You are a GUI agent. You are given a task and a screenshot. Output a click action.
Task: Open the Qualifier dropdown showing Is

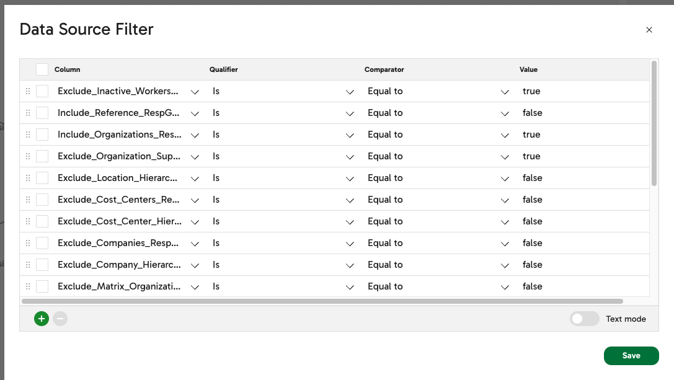click(x=350, y=91)
